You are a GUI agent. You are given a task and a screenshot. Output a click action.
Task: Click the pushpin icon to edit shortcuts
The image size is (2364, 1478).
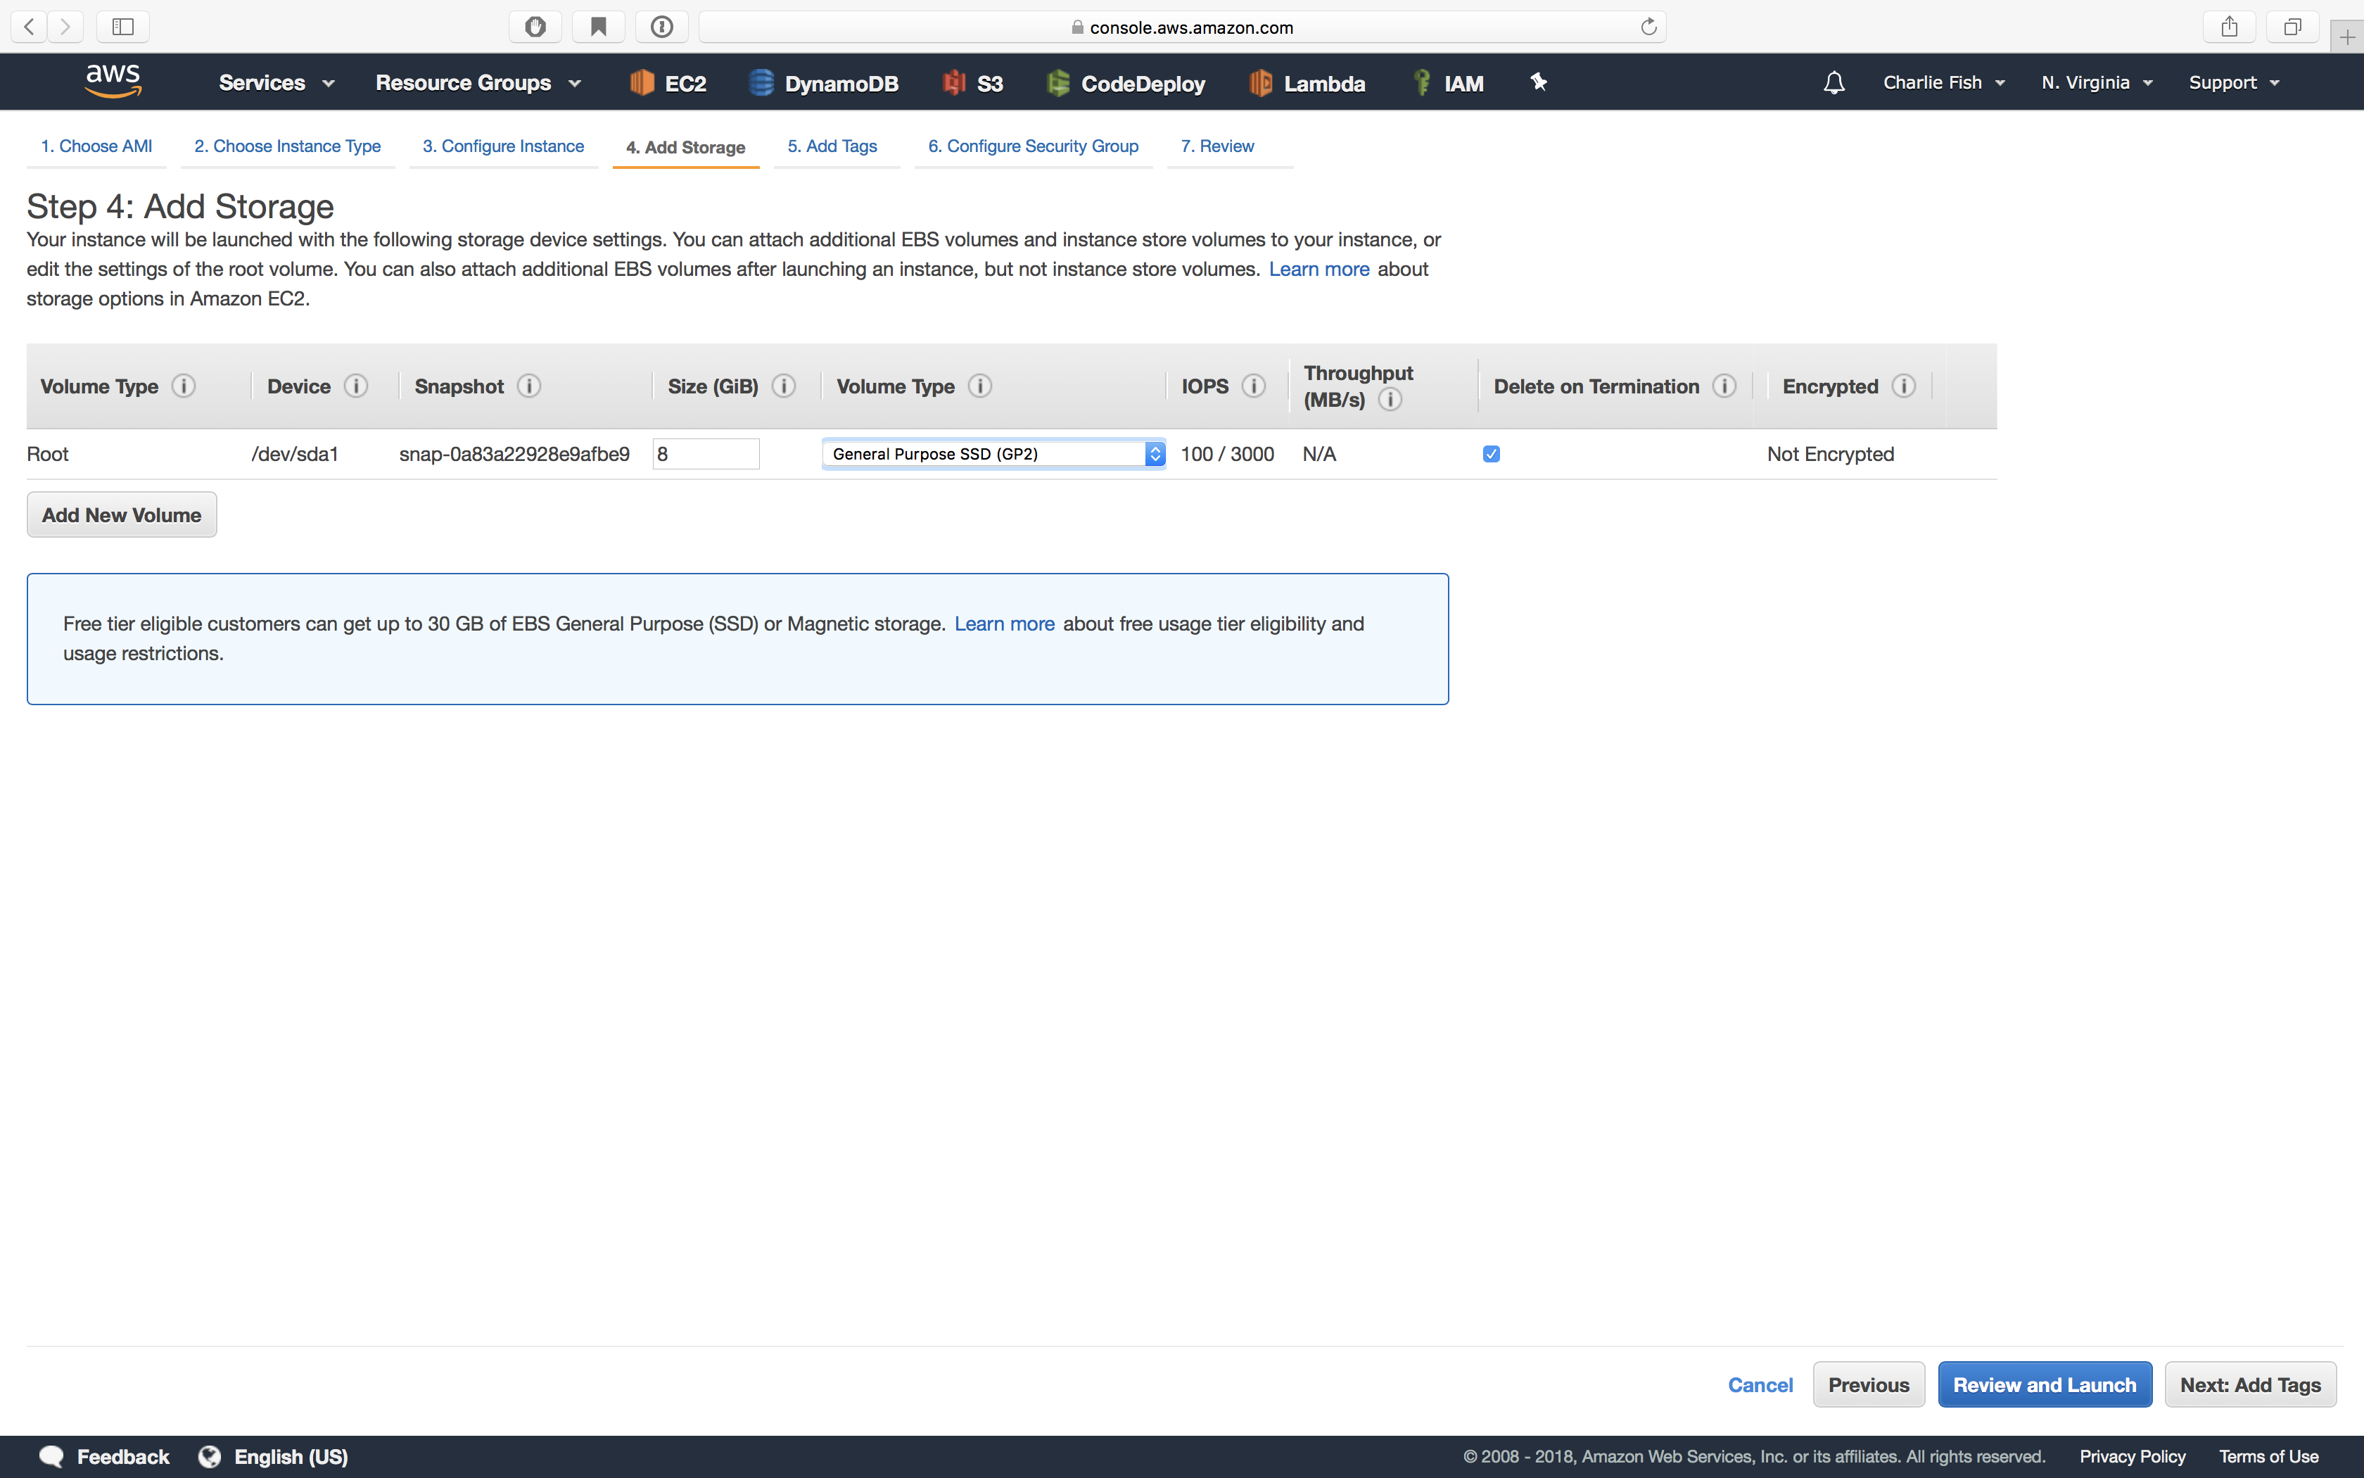click(1539, 82)
